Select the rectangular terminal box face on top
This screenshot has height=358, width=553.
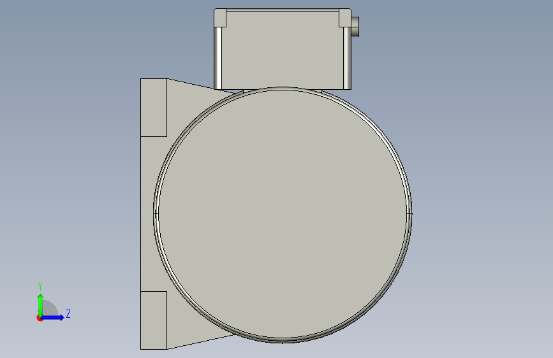283,49
